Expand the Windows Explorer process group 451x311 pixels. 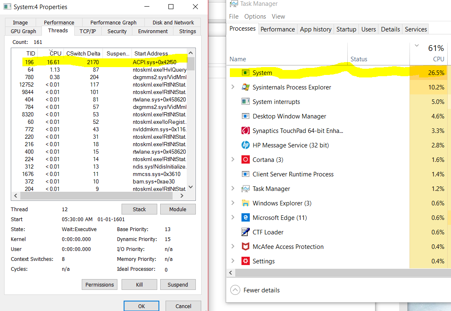pos(232,203)
